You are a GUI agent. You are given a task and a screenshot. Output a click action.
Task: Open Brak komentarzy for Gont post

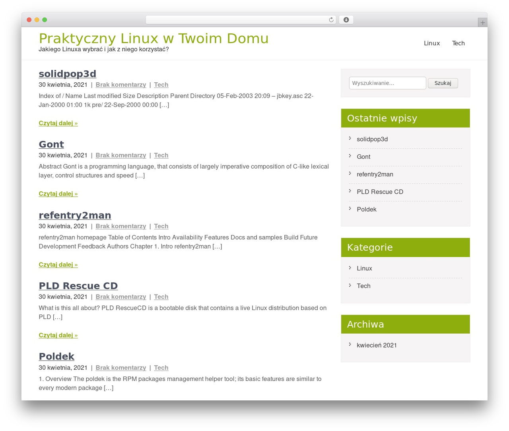pos(121,155)
